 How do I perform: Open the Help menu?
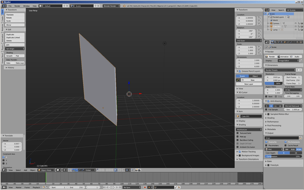pos(34,6)
